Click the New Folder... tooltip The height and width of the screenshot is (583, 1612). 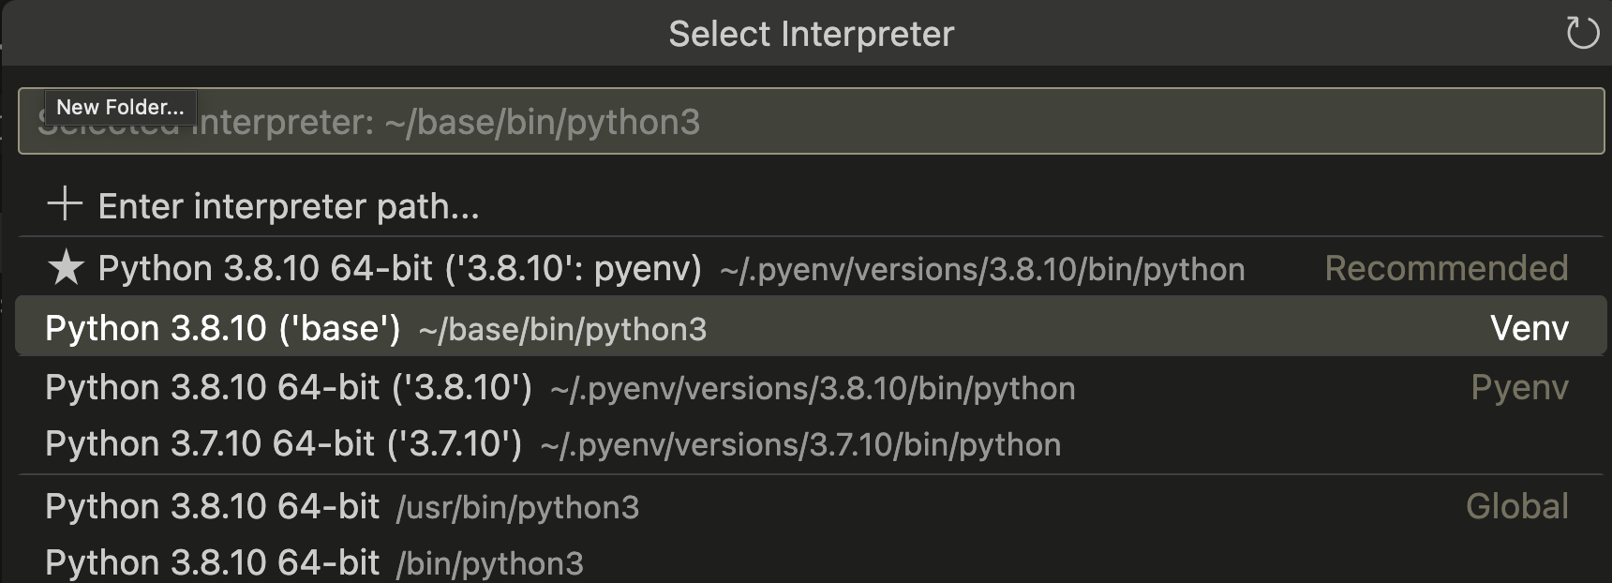click(x=120, y=107)
